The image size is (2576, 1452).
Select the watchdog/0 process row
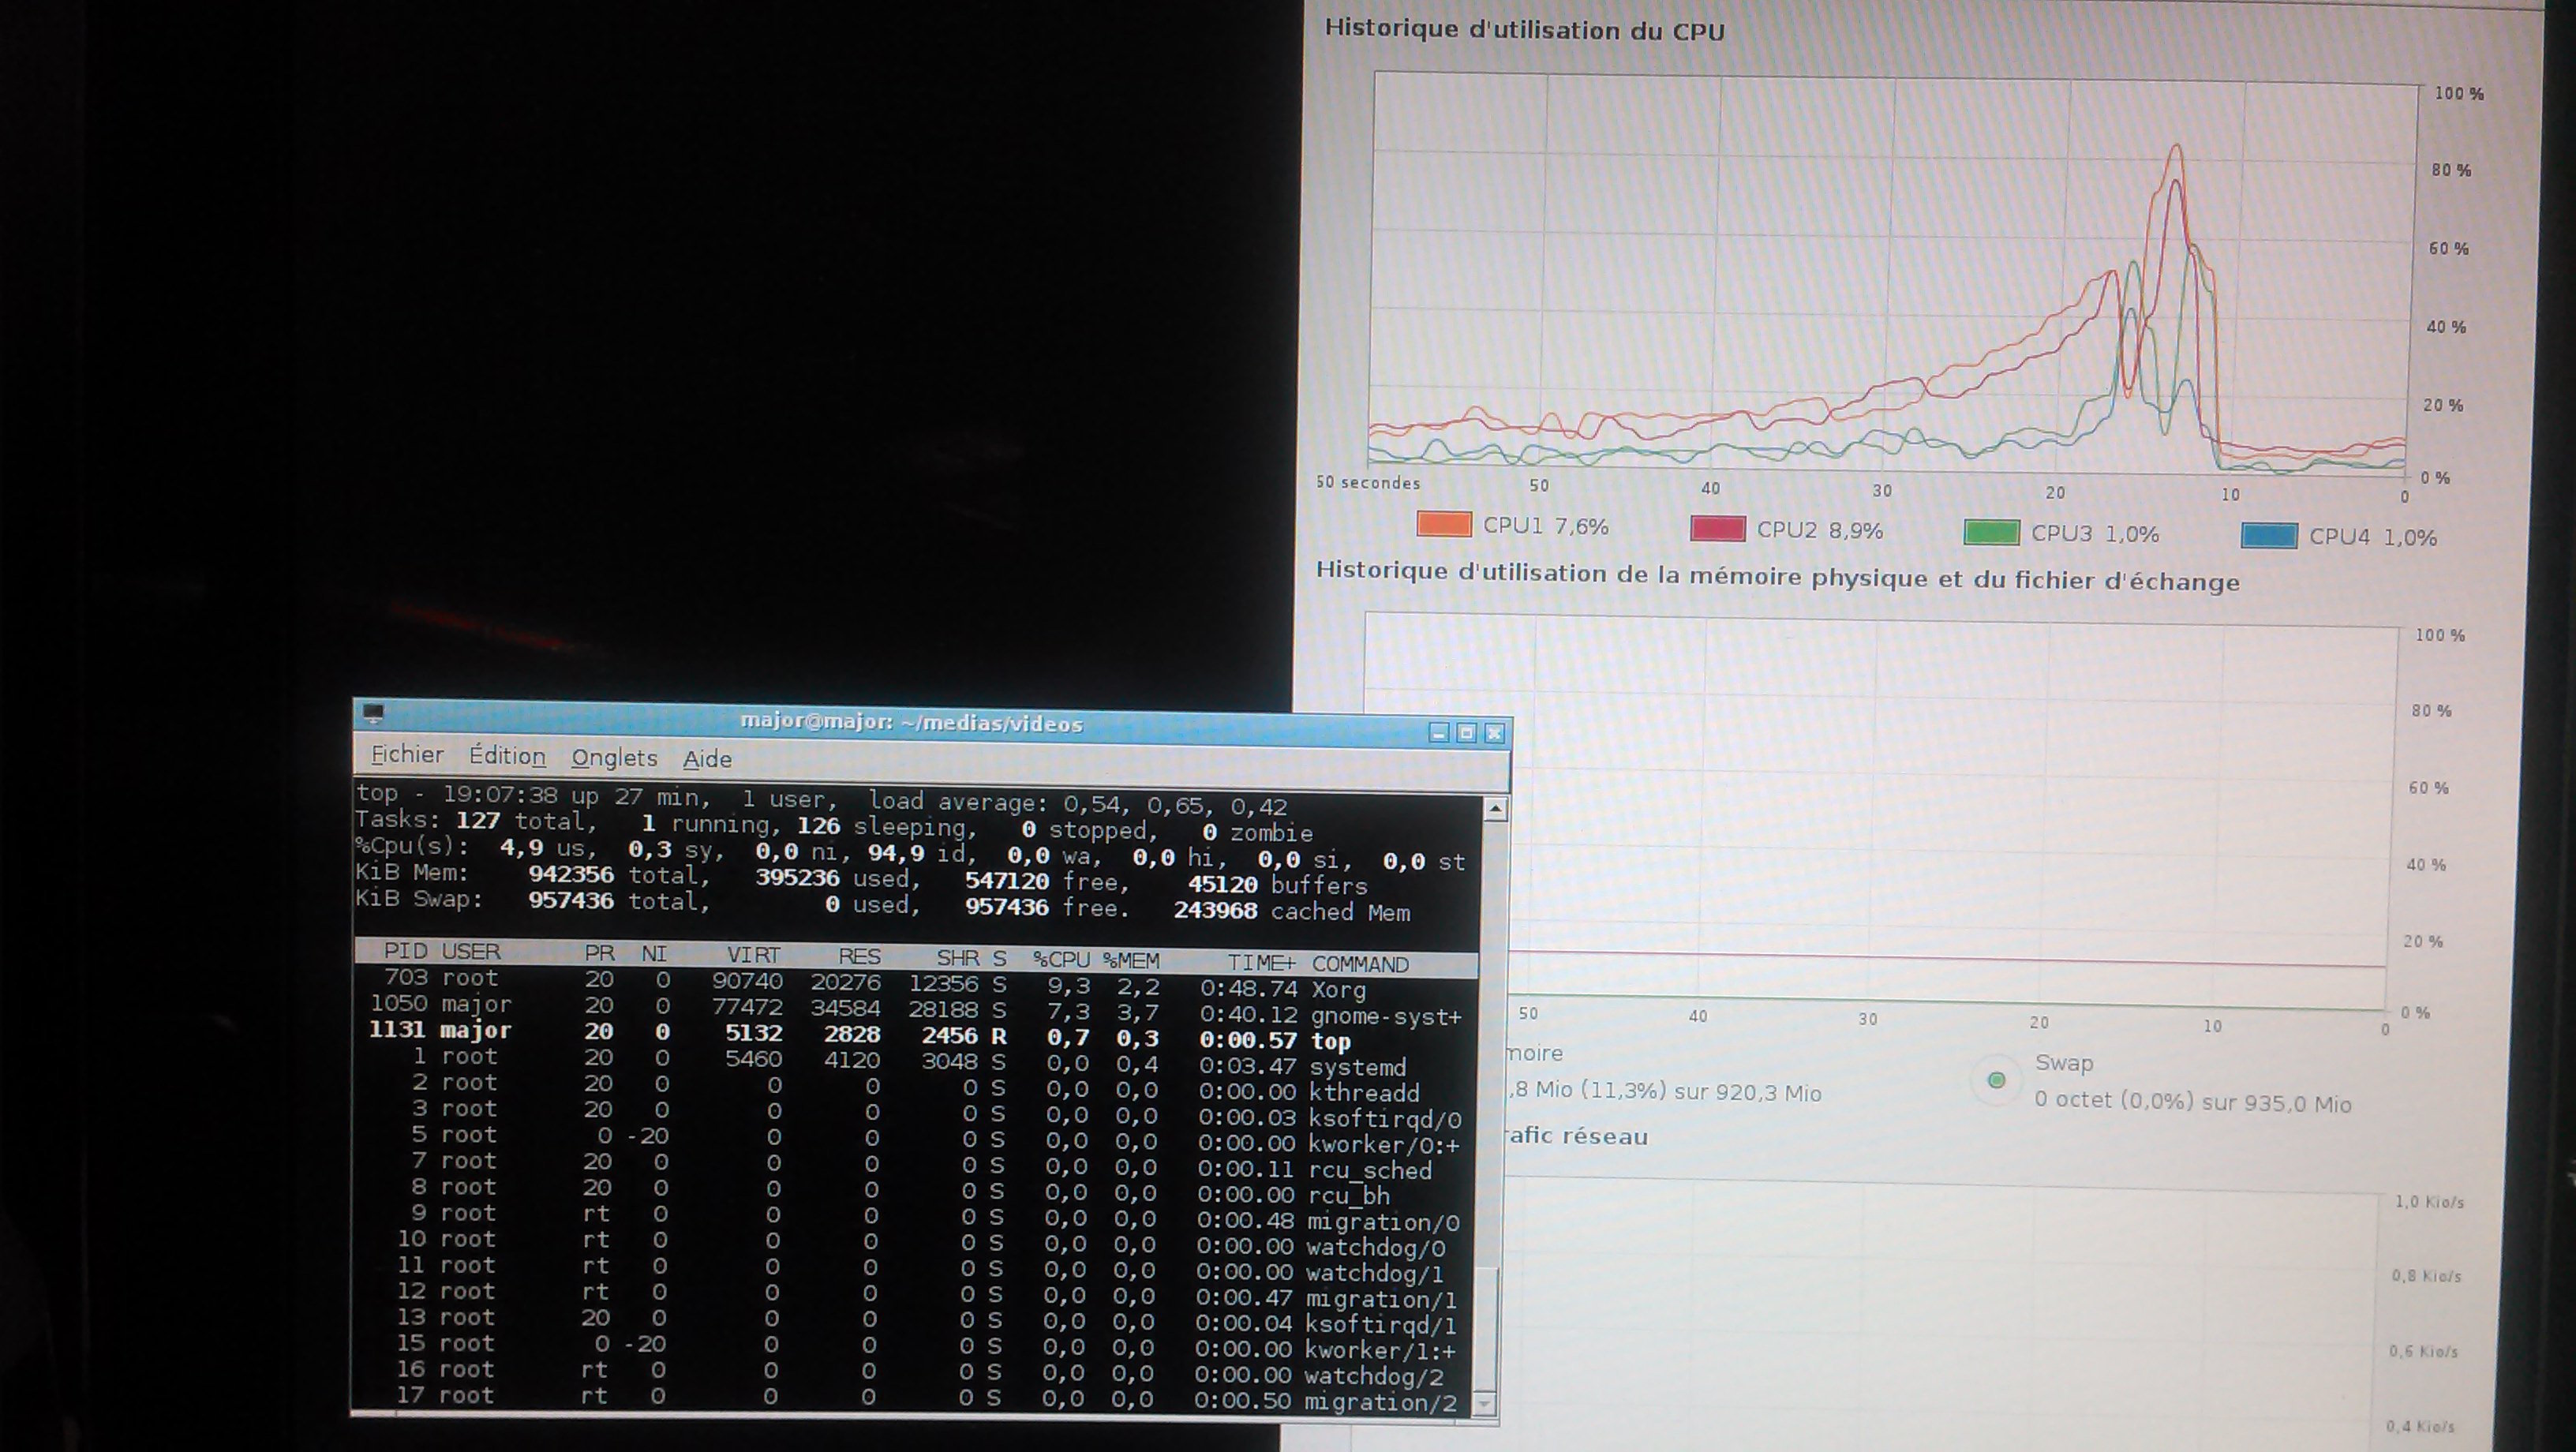[x=915, y=1244]
